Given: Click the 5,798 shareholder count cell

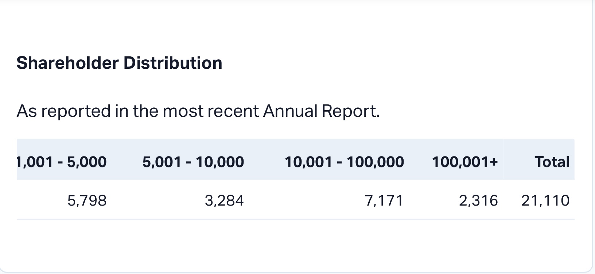Looking at the screenshot, I should click(87, 200).
